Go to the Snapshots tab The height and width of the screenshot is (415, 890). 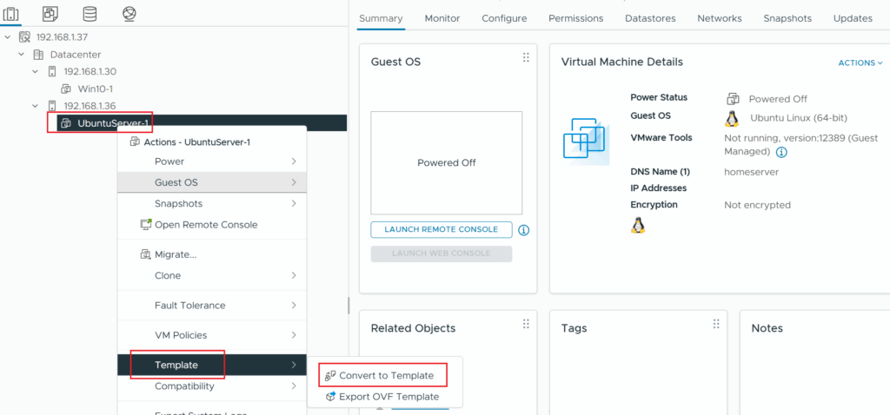coord(787,18)
